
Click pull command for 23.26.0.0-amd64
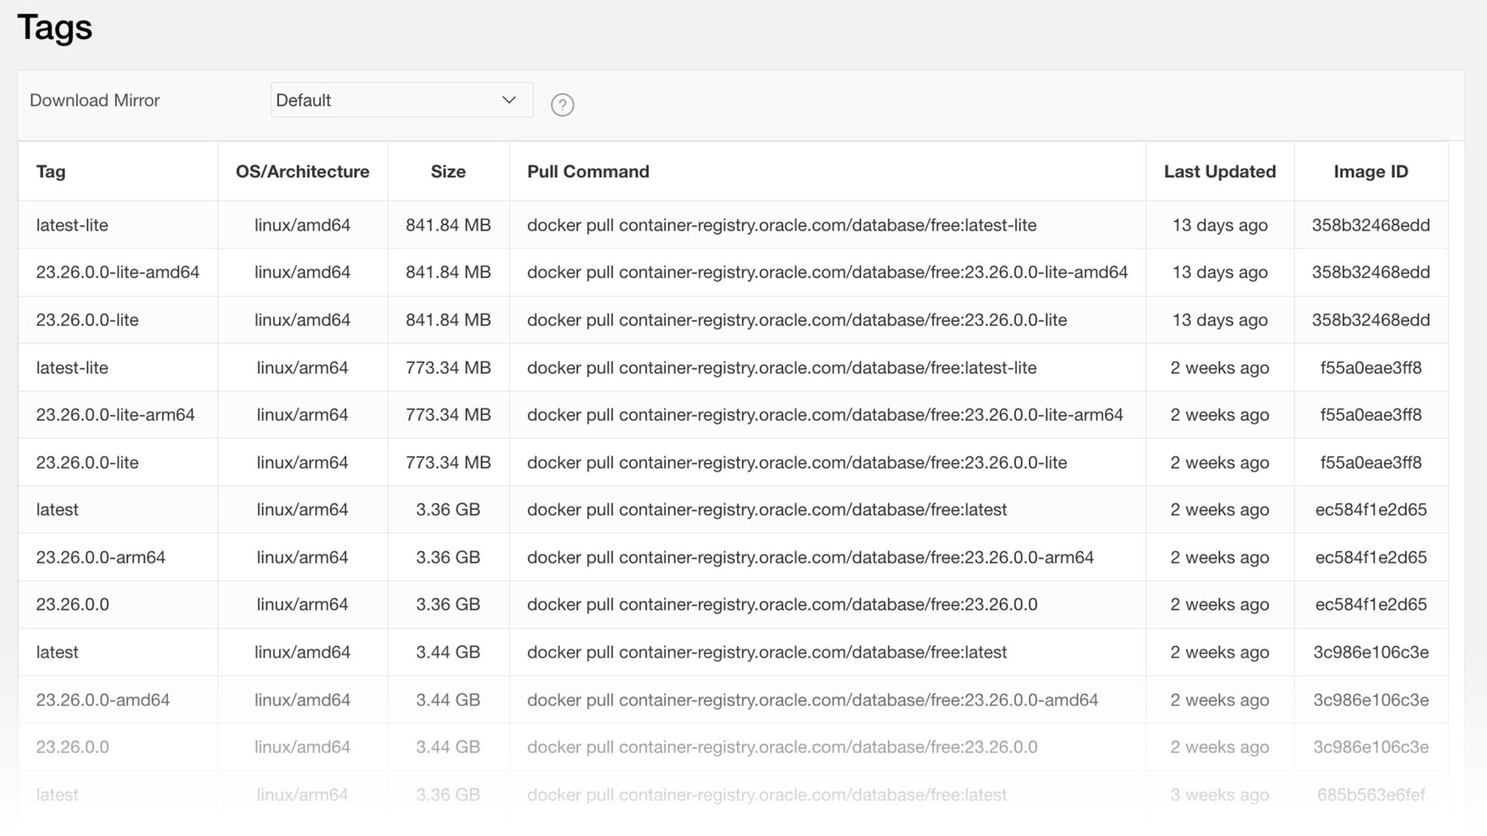812,700
